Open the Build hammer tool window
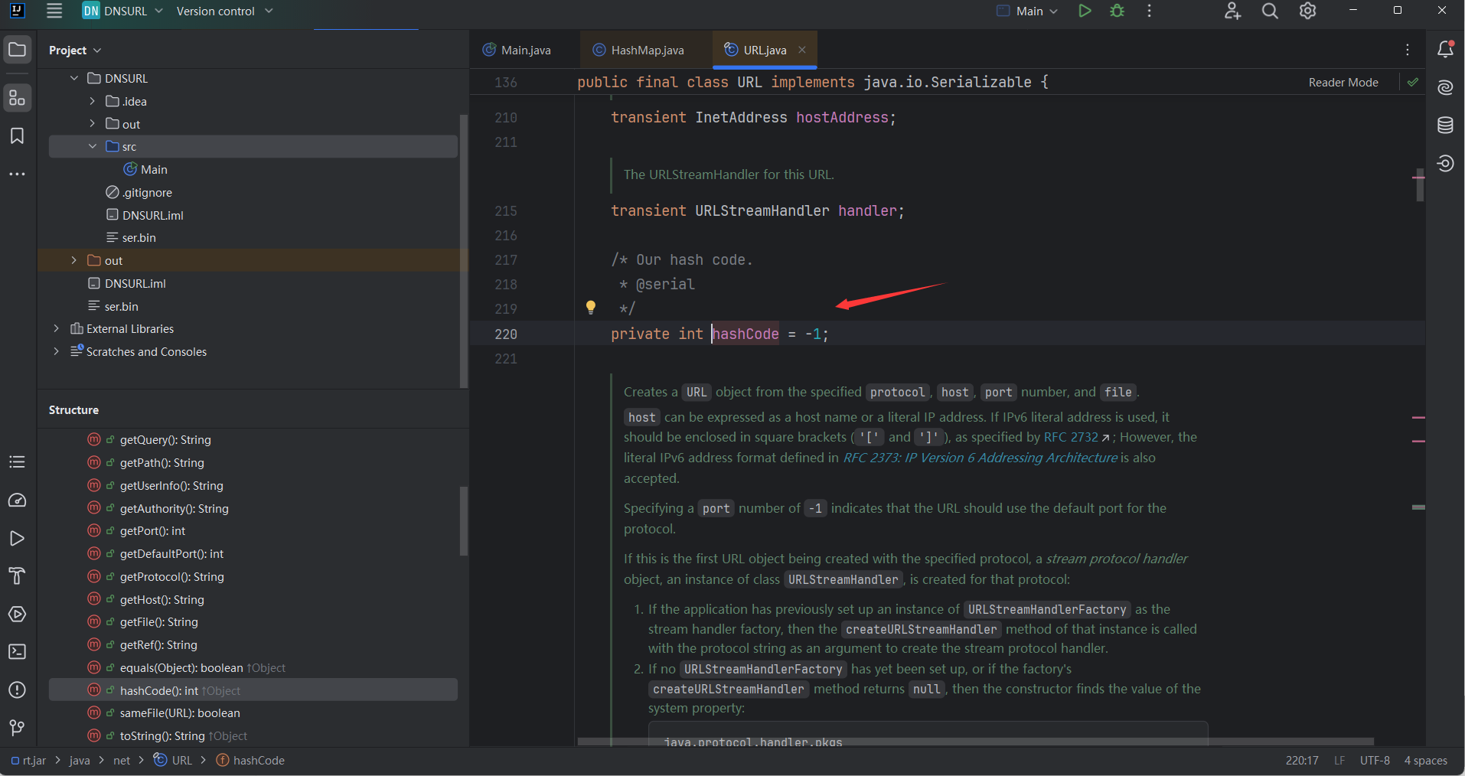The image size is (1465, 776). (17, 576)
